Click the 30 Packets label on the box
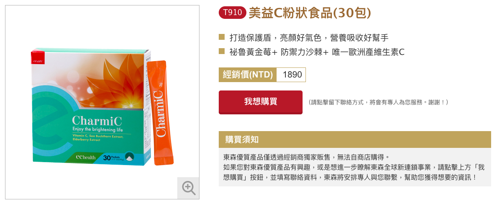This screenshot has height=204, width=497. [112, 157]
